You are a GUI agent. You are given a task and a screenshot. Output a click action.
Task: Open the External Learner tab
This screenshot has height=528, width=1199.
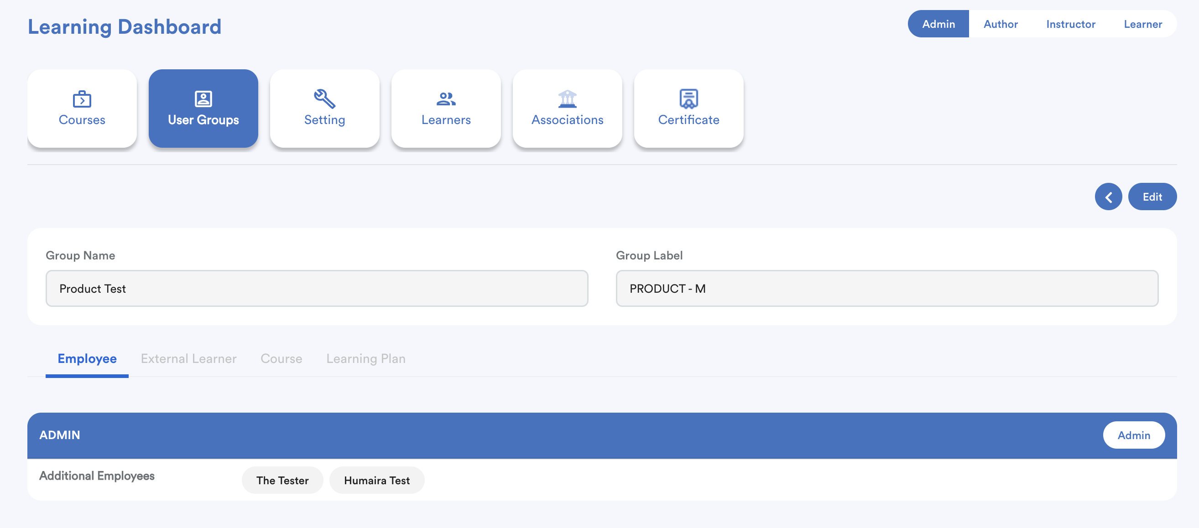[188, 359]
